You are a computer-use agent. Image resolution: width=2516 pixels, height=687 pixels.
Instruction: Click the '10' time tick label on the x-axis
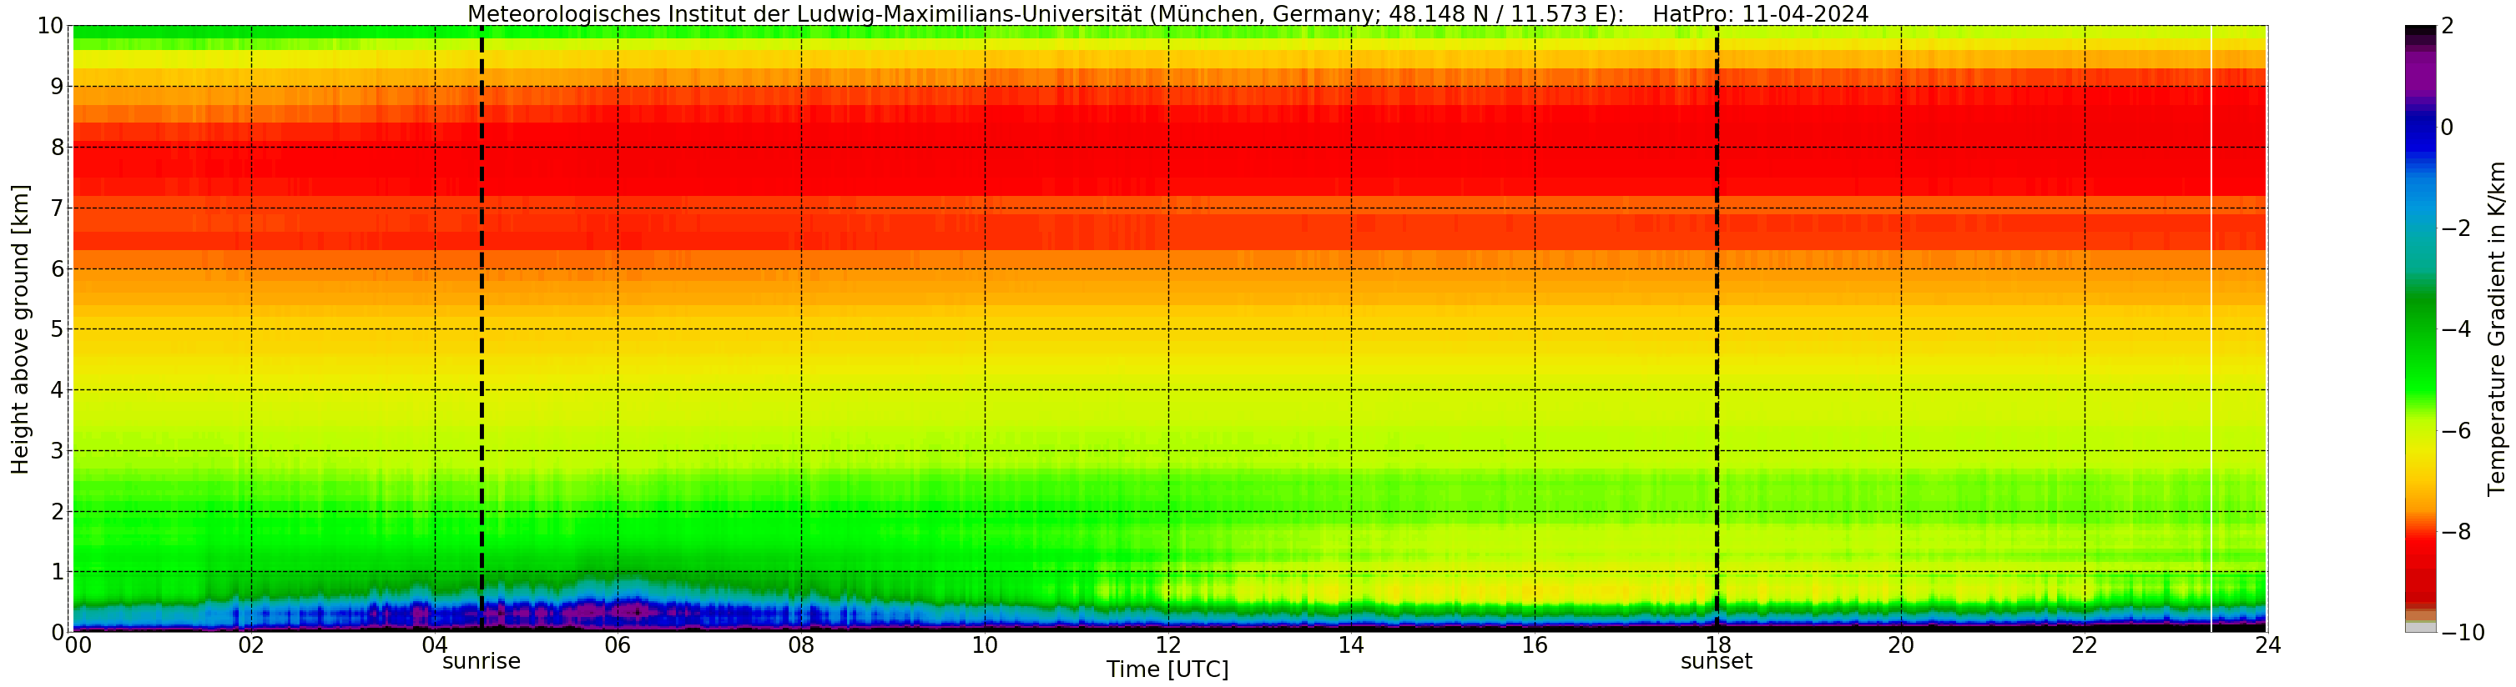pyautogui.click(x=985, y=645)
